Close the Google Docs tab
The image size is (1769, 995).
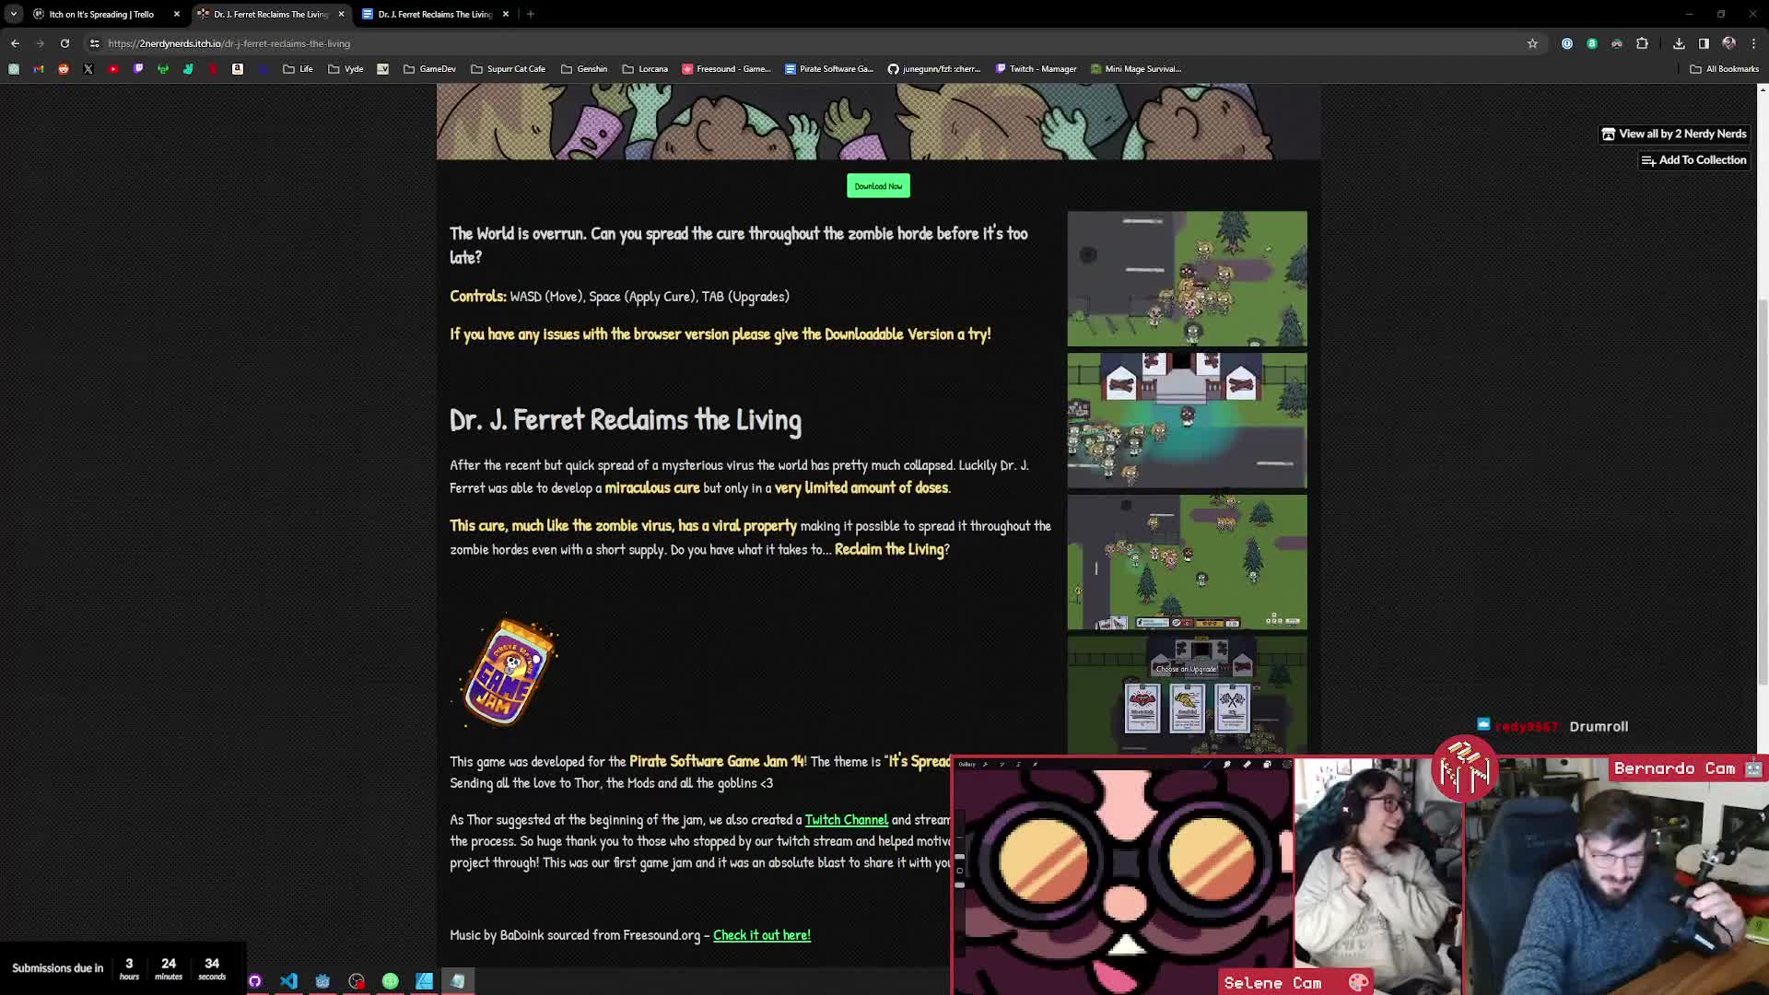[506, 14]
